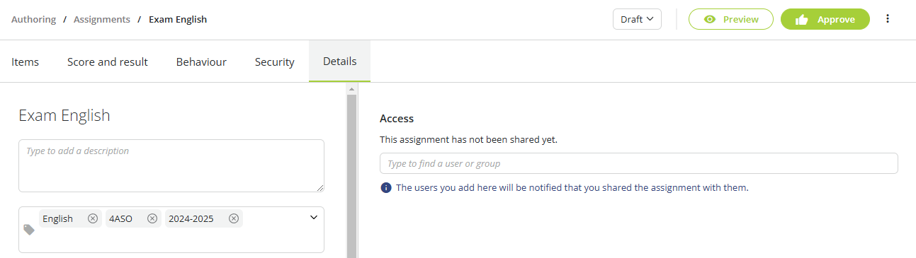916x258 pixels.
Task: Remove the 2024-2025 tag
Action: (234, 218)
